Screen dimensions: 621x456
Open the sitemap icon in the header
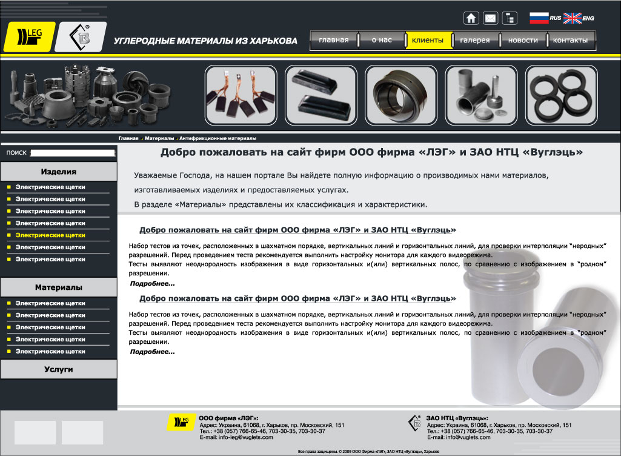[510, 18]
